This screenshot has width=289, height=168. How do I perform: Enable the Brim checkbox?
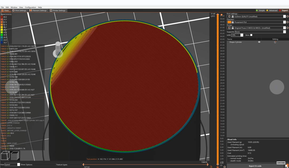(x=251, y=35)
